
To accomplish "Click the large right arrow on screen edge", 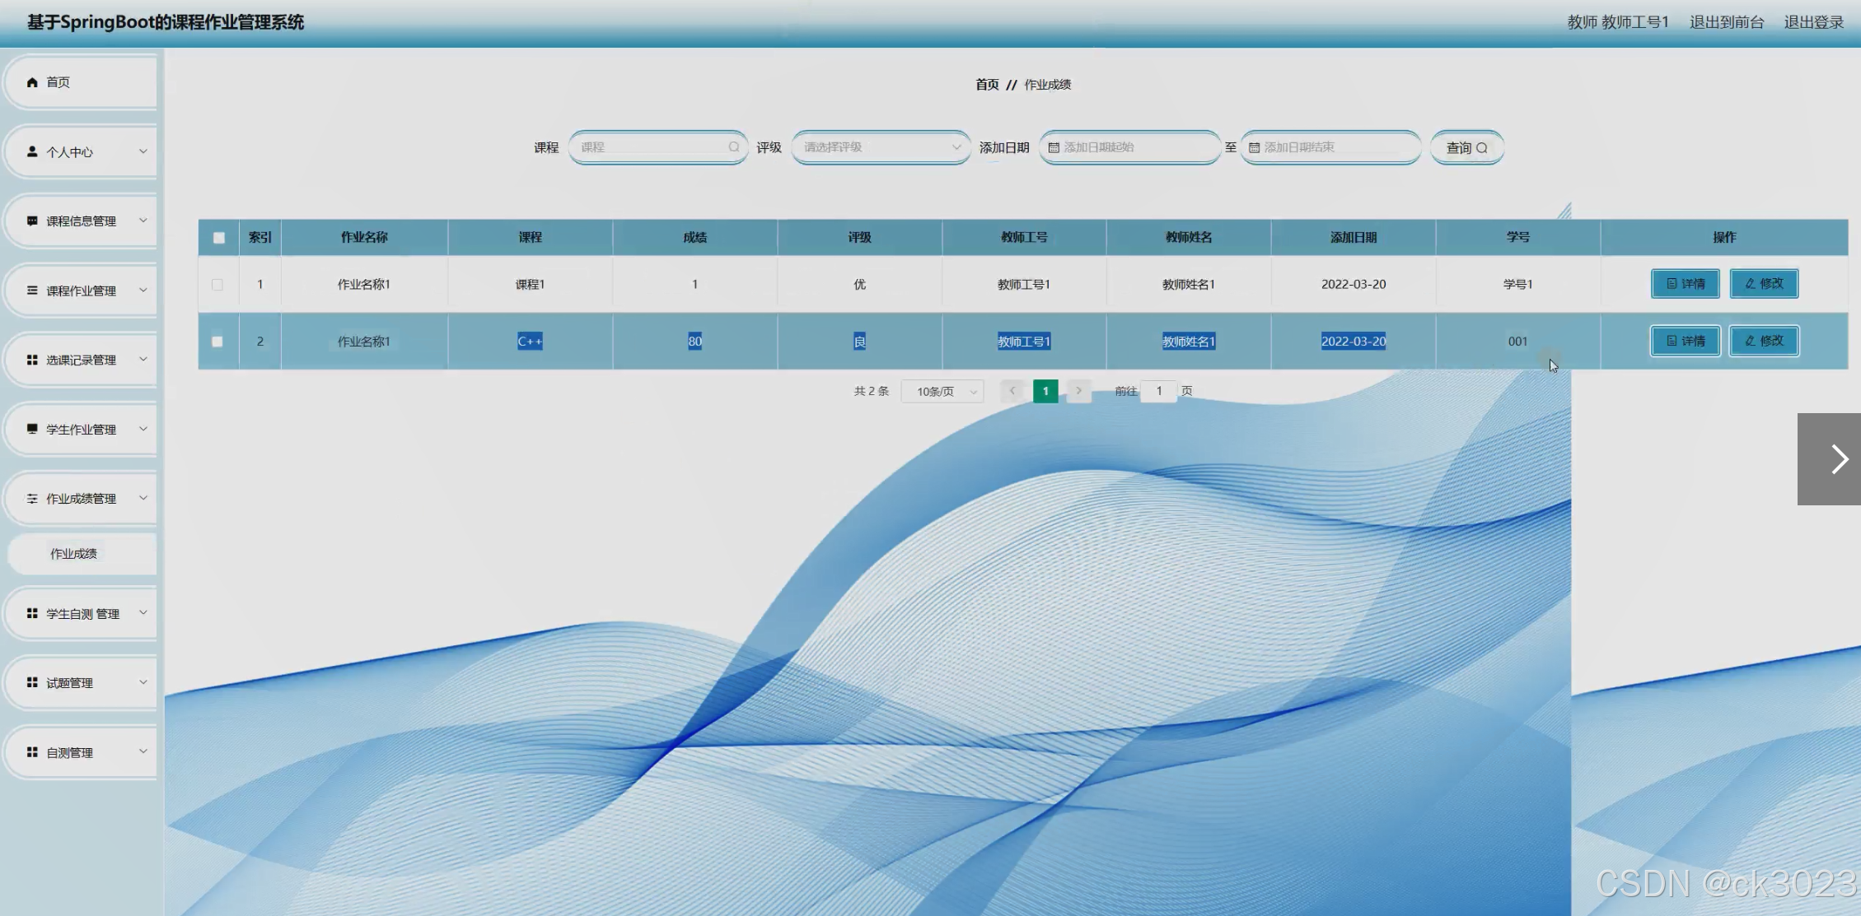I will point(1837,459).
